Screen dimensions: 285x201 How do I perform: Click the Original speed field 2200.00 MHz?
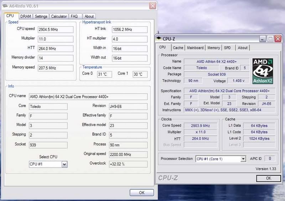pyautogui.click(x=128, y=155)
